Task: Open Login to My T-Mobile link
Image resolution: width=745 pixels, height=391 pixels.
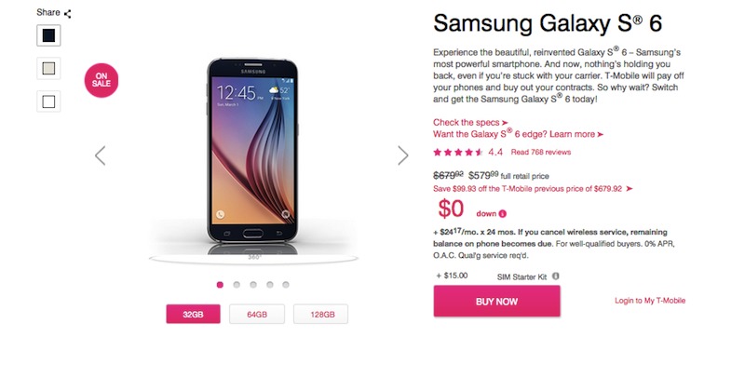Action: (650, 301)
